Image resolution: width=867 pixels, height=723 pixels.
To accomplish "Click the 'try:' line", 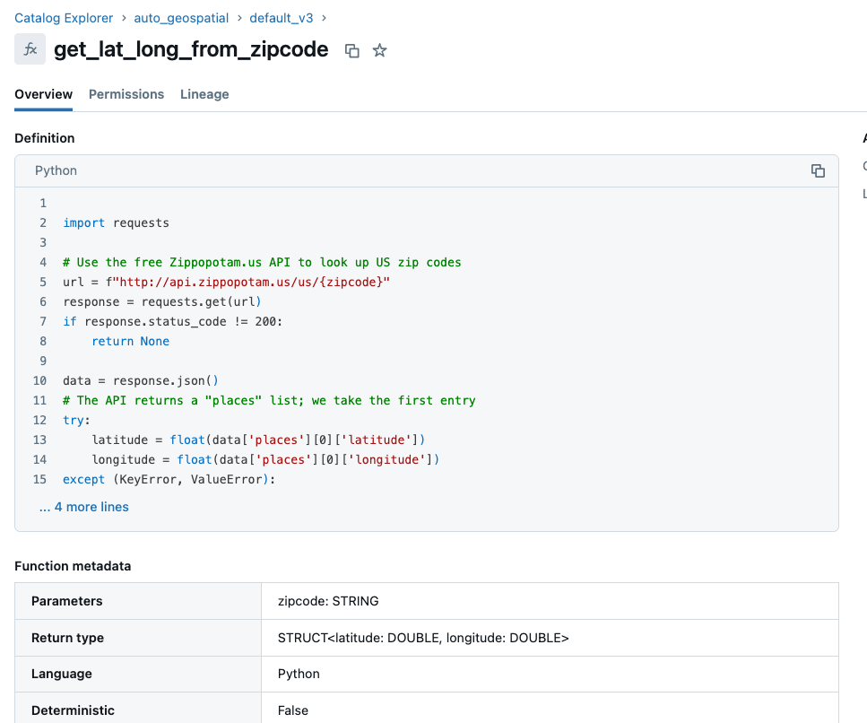I will point(76,421).
